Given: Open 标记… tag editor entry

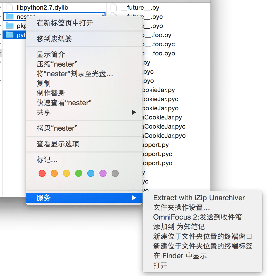Looking at the screenshot, I should [47, 160].
